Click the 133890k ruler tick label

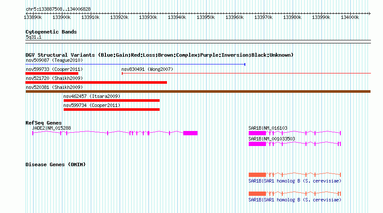pos(33,18)
